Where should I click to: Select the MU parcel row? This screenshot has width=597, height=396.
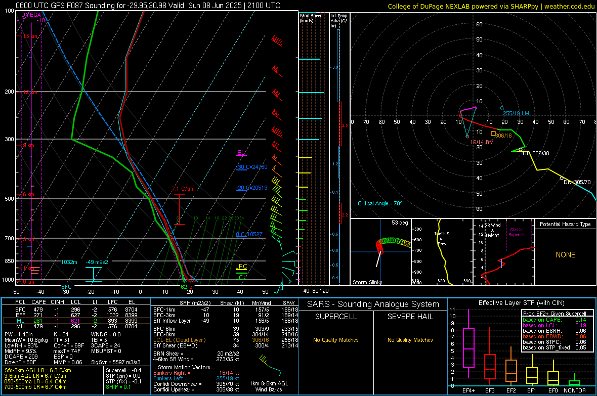click(x=76, y=326)
